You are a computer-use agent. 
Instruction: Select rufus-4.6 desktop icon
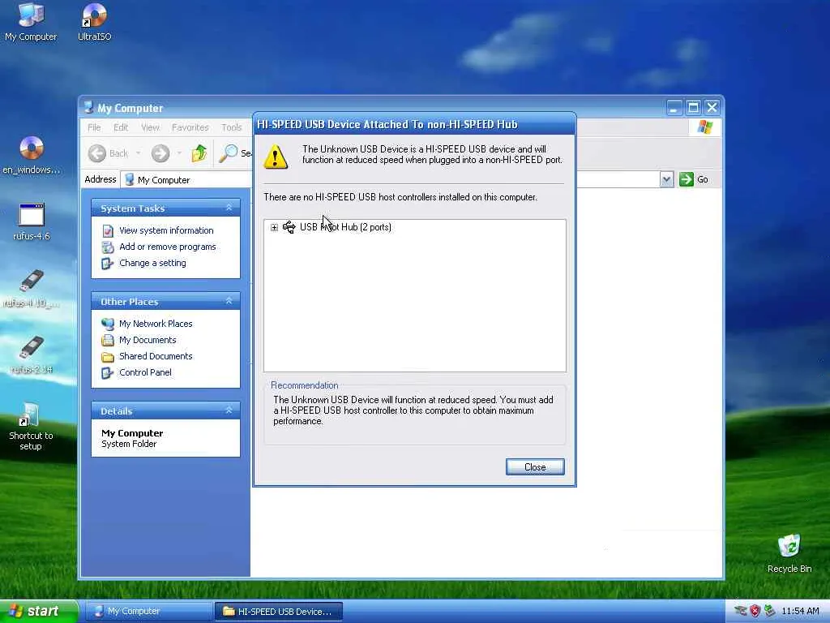[x=32, y=221]
